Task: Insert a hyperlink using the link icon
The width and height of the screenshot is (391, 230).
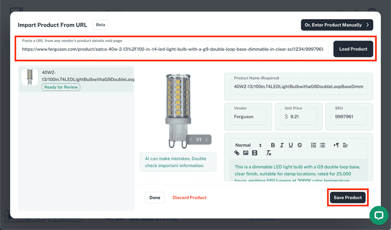Action: click(x=237, y=153)
